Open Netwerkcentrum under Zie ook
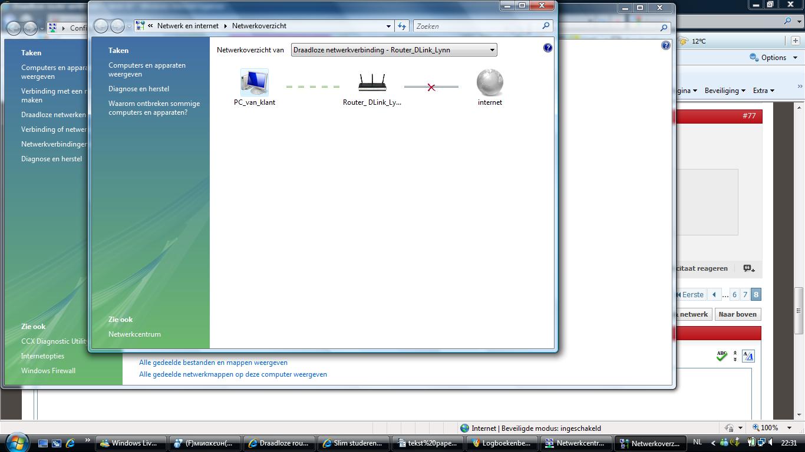805x452 pixels. 134,334
